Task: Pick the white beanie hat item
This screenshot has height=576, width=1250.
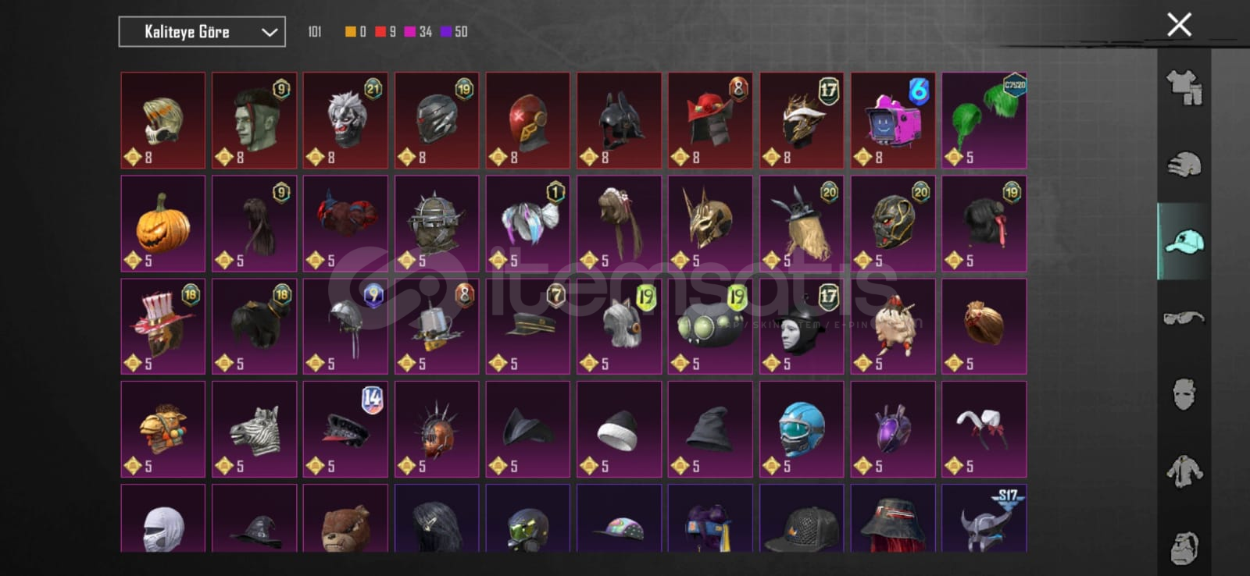Action: point(619,428)
